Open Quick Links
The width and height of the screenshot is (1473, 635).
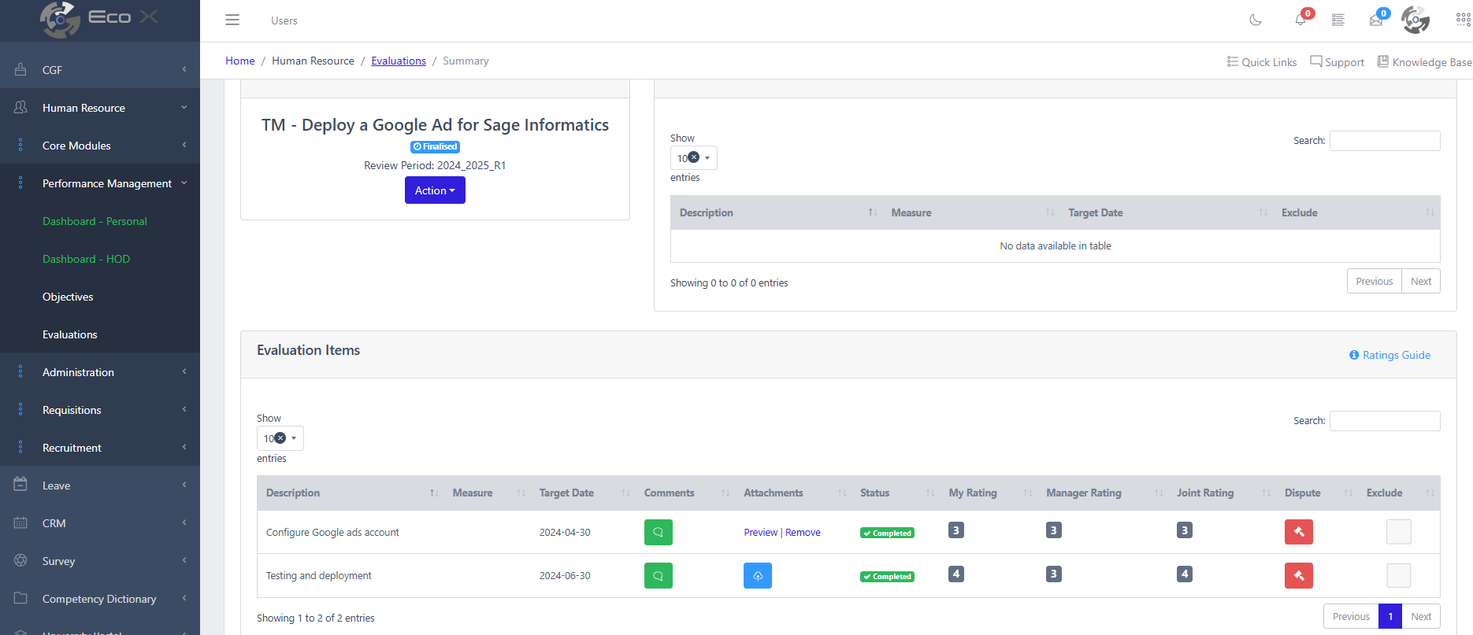1262,62
